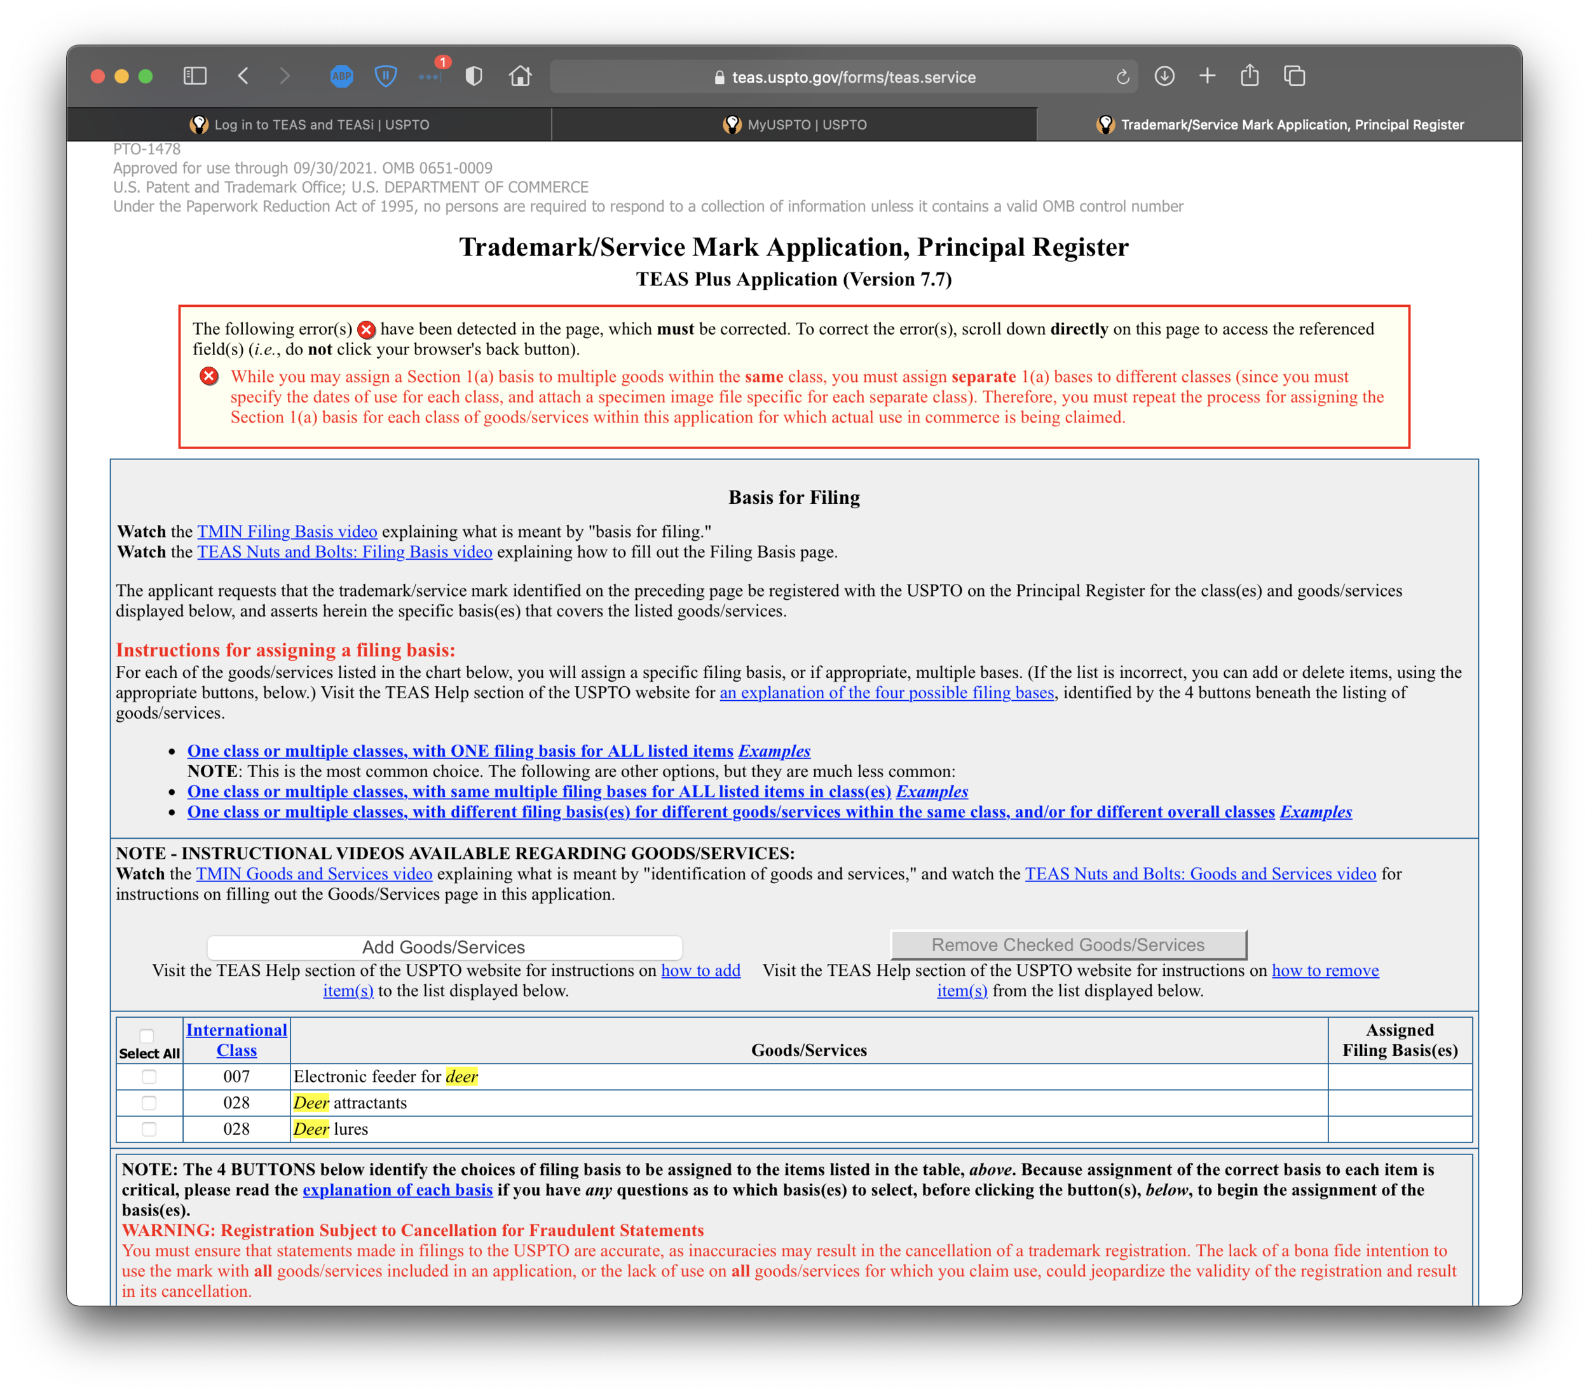The image size is (1589, 1394).
Task: Open the TMIN Filing Basis video link
Action: coord(287,532)
